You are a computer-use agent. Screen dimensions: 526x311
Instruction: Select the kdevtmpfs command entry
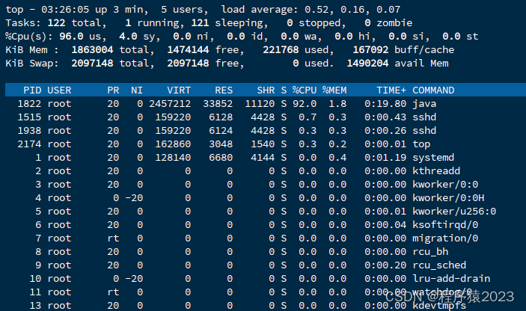click(x=439, y=306)
